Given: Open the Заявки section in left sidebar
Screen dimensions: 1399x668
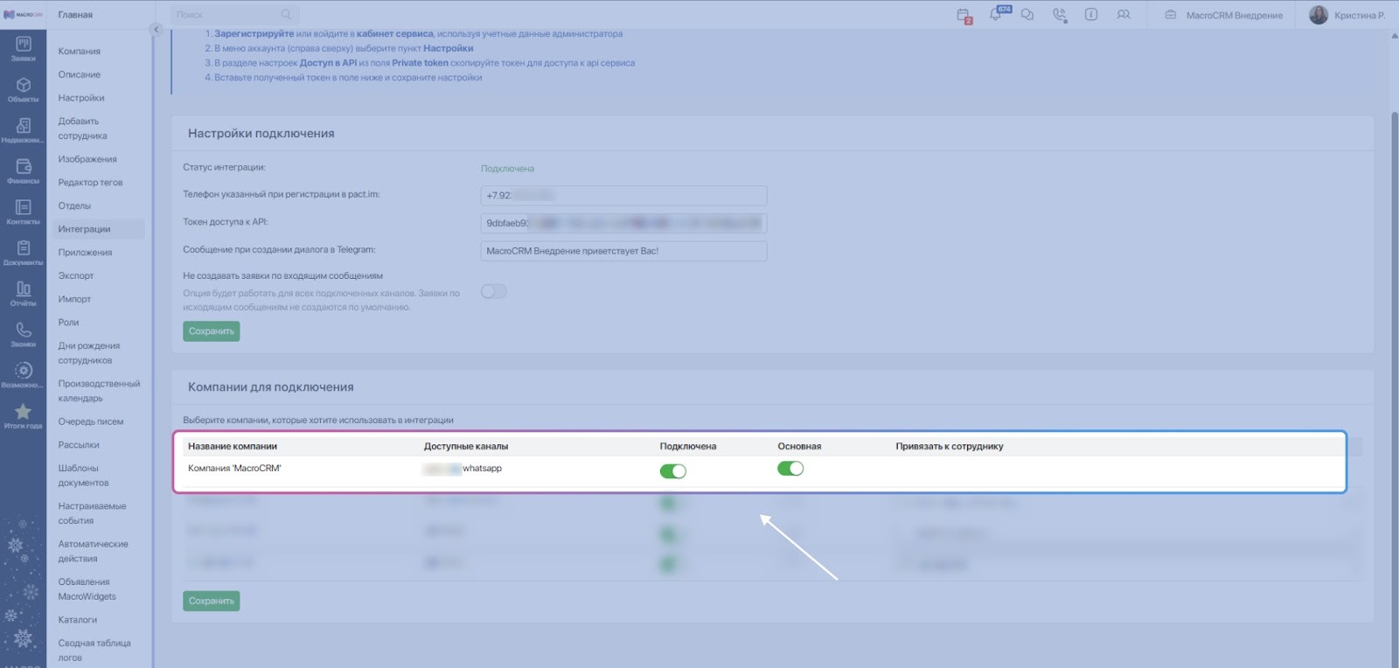Looking at the screenshot, I should [x=24, y=48].
